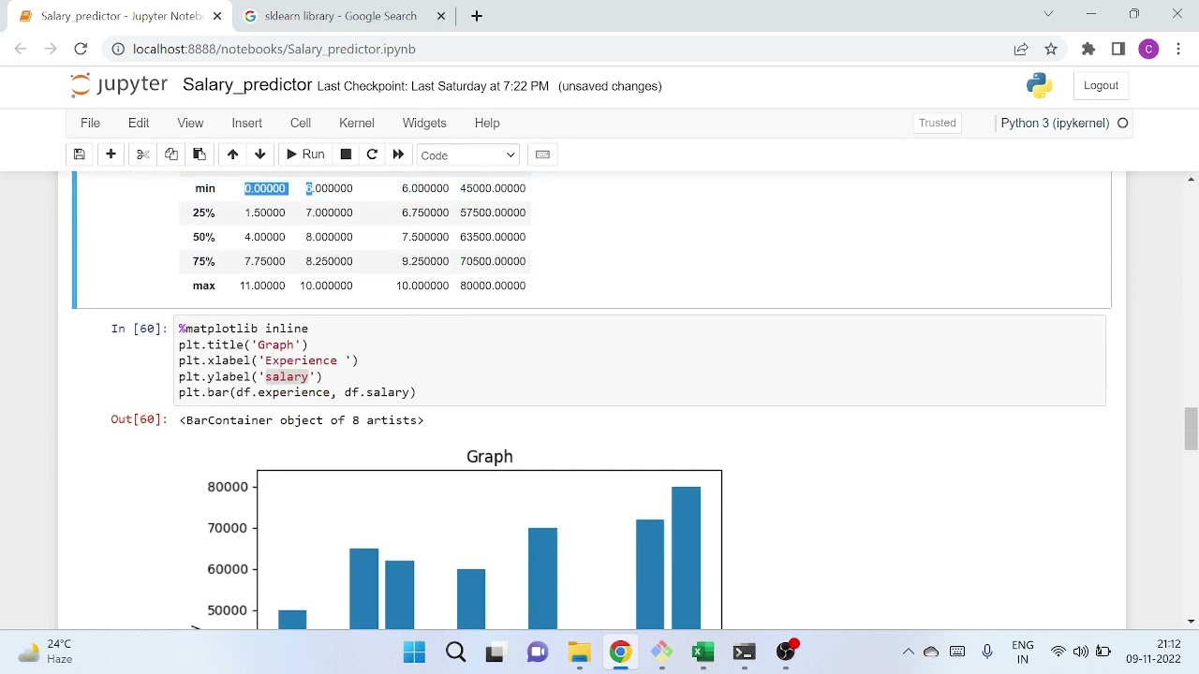1199x674 pixels.
Task: Restart the kernel icon
Action: coord(372,154)
